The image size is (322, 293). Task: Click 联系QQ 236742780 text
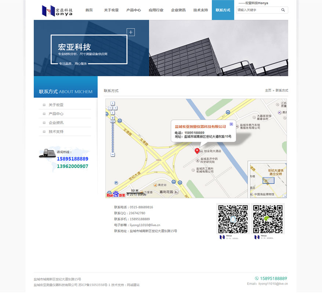coord(130,213)
